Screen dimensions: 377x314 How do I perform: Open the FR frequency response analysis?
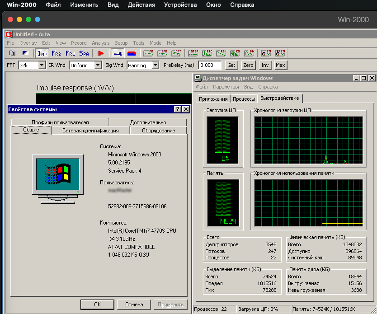click(148, 53)
